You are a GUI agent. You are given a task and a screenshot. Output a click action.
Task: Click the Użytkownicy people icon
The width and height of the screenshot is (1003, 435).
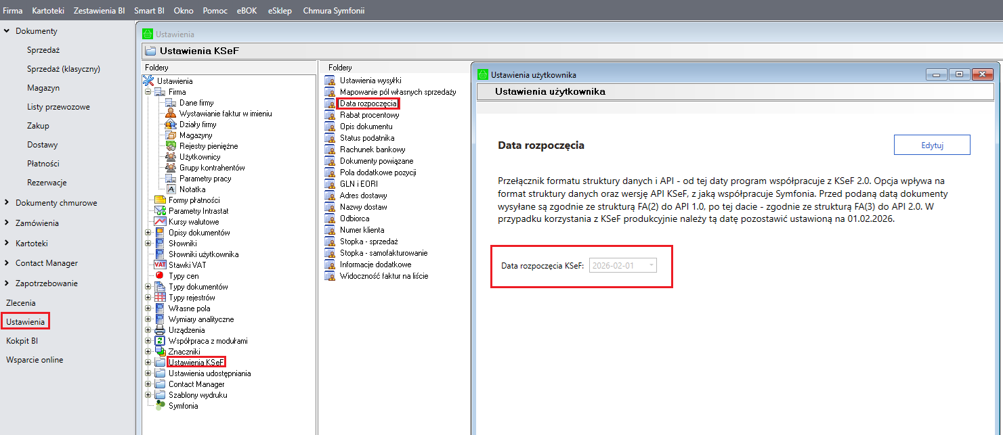tap(171, 157)
